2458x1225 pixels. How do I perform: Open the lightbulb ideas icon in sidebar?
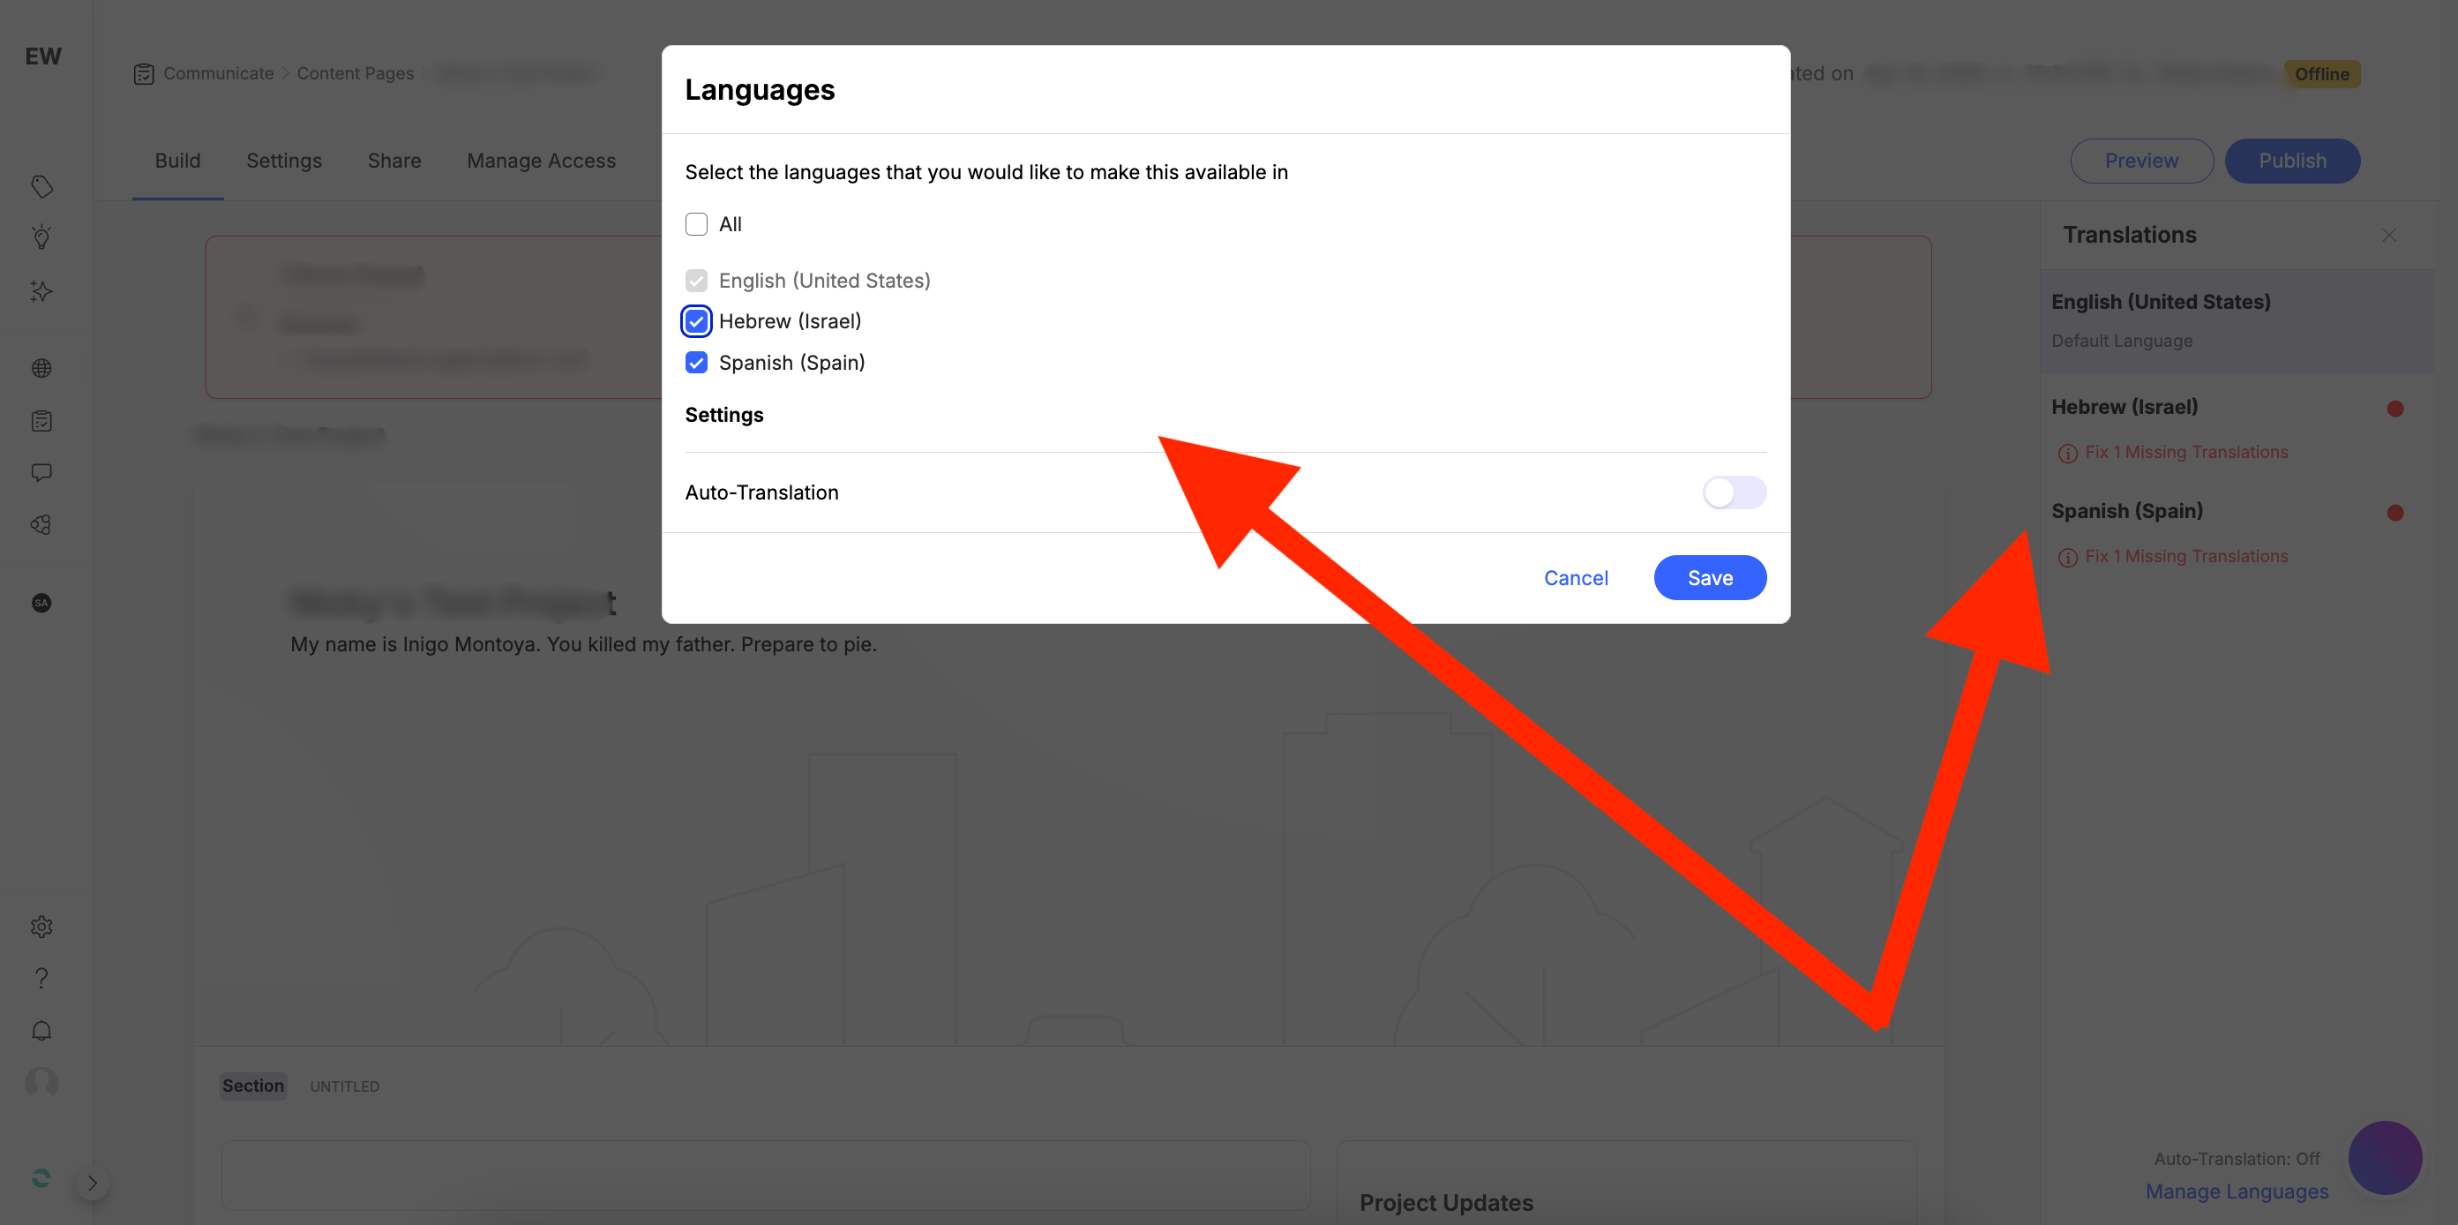coord(42,237)
